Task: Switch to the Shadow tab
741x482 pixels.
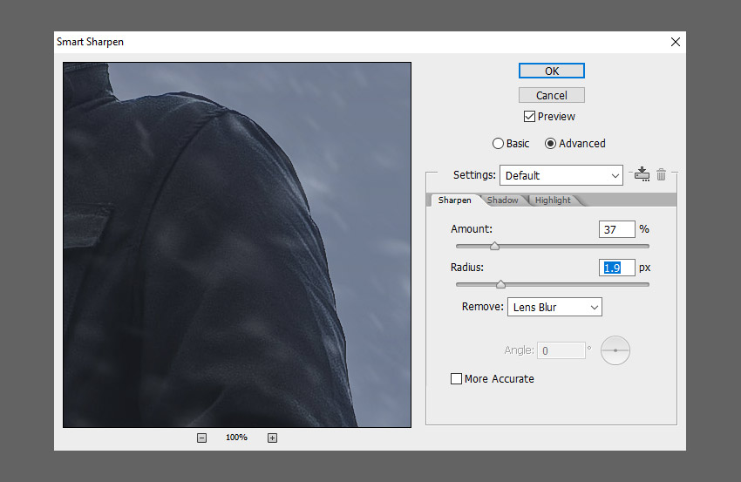Action: 502,200
